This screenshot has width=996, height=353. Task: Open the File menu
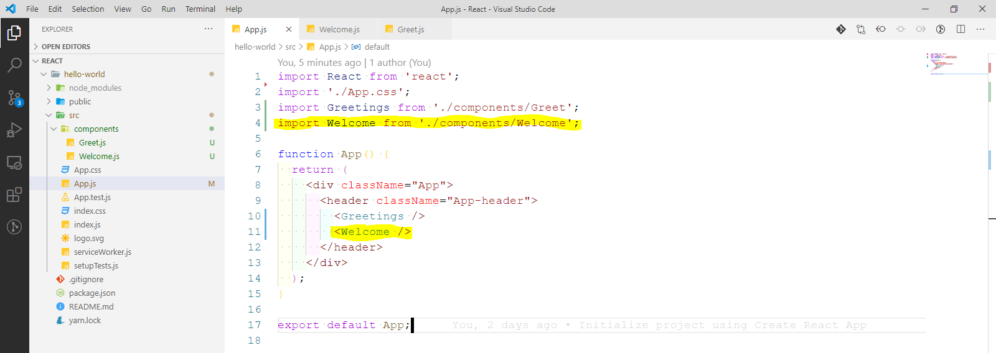click(32, 9)
